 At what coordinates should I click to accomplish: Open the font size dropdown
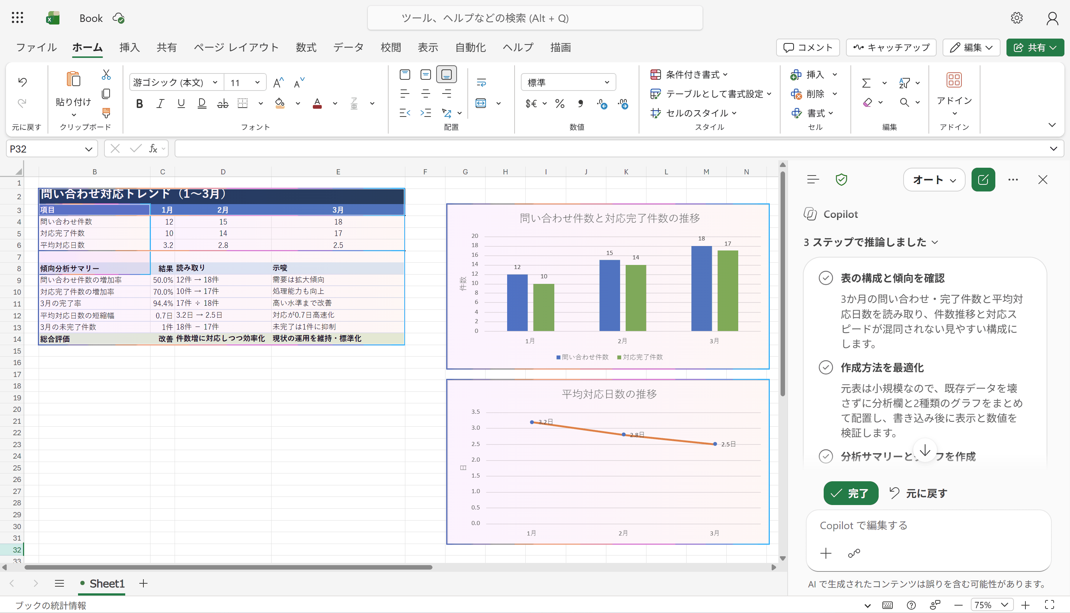coord(257,82)
